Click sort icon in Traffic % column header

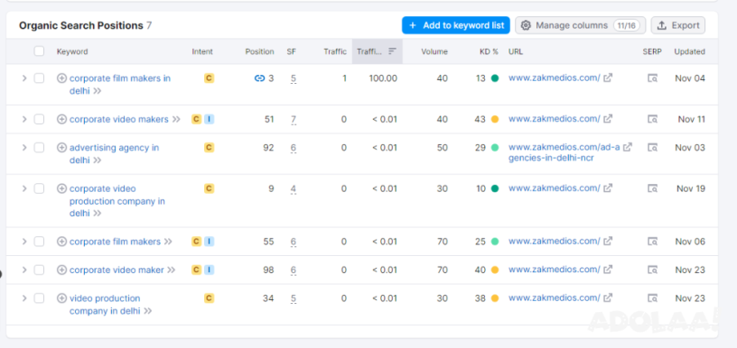coord(393,51)
